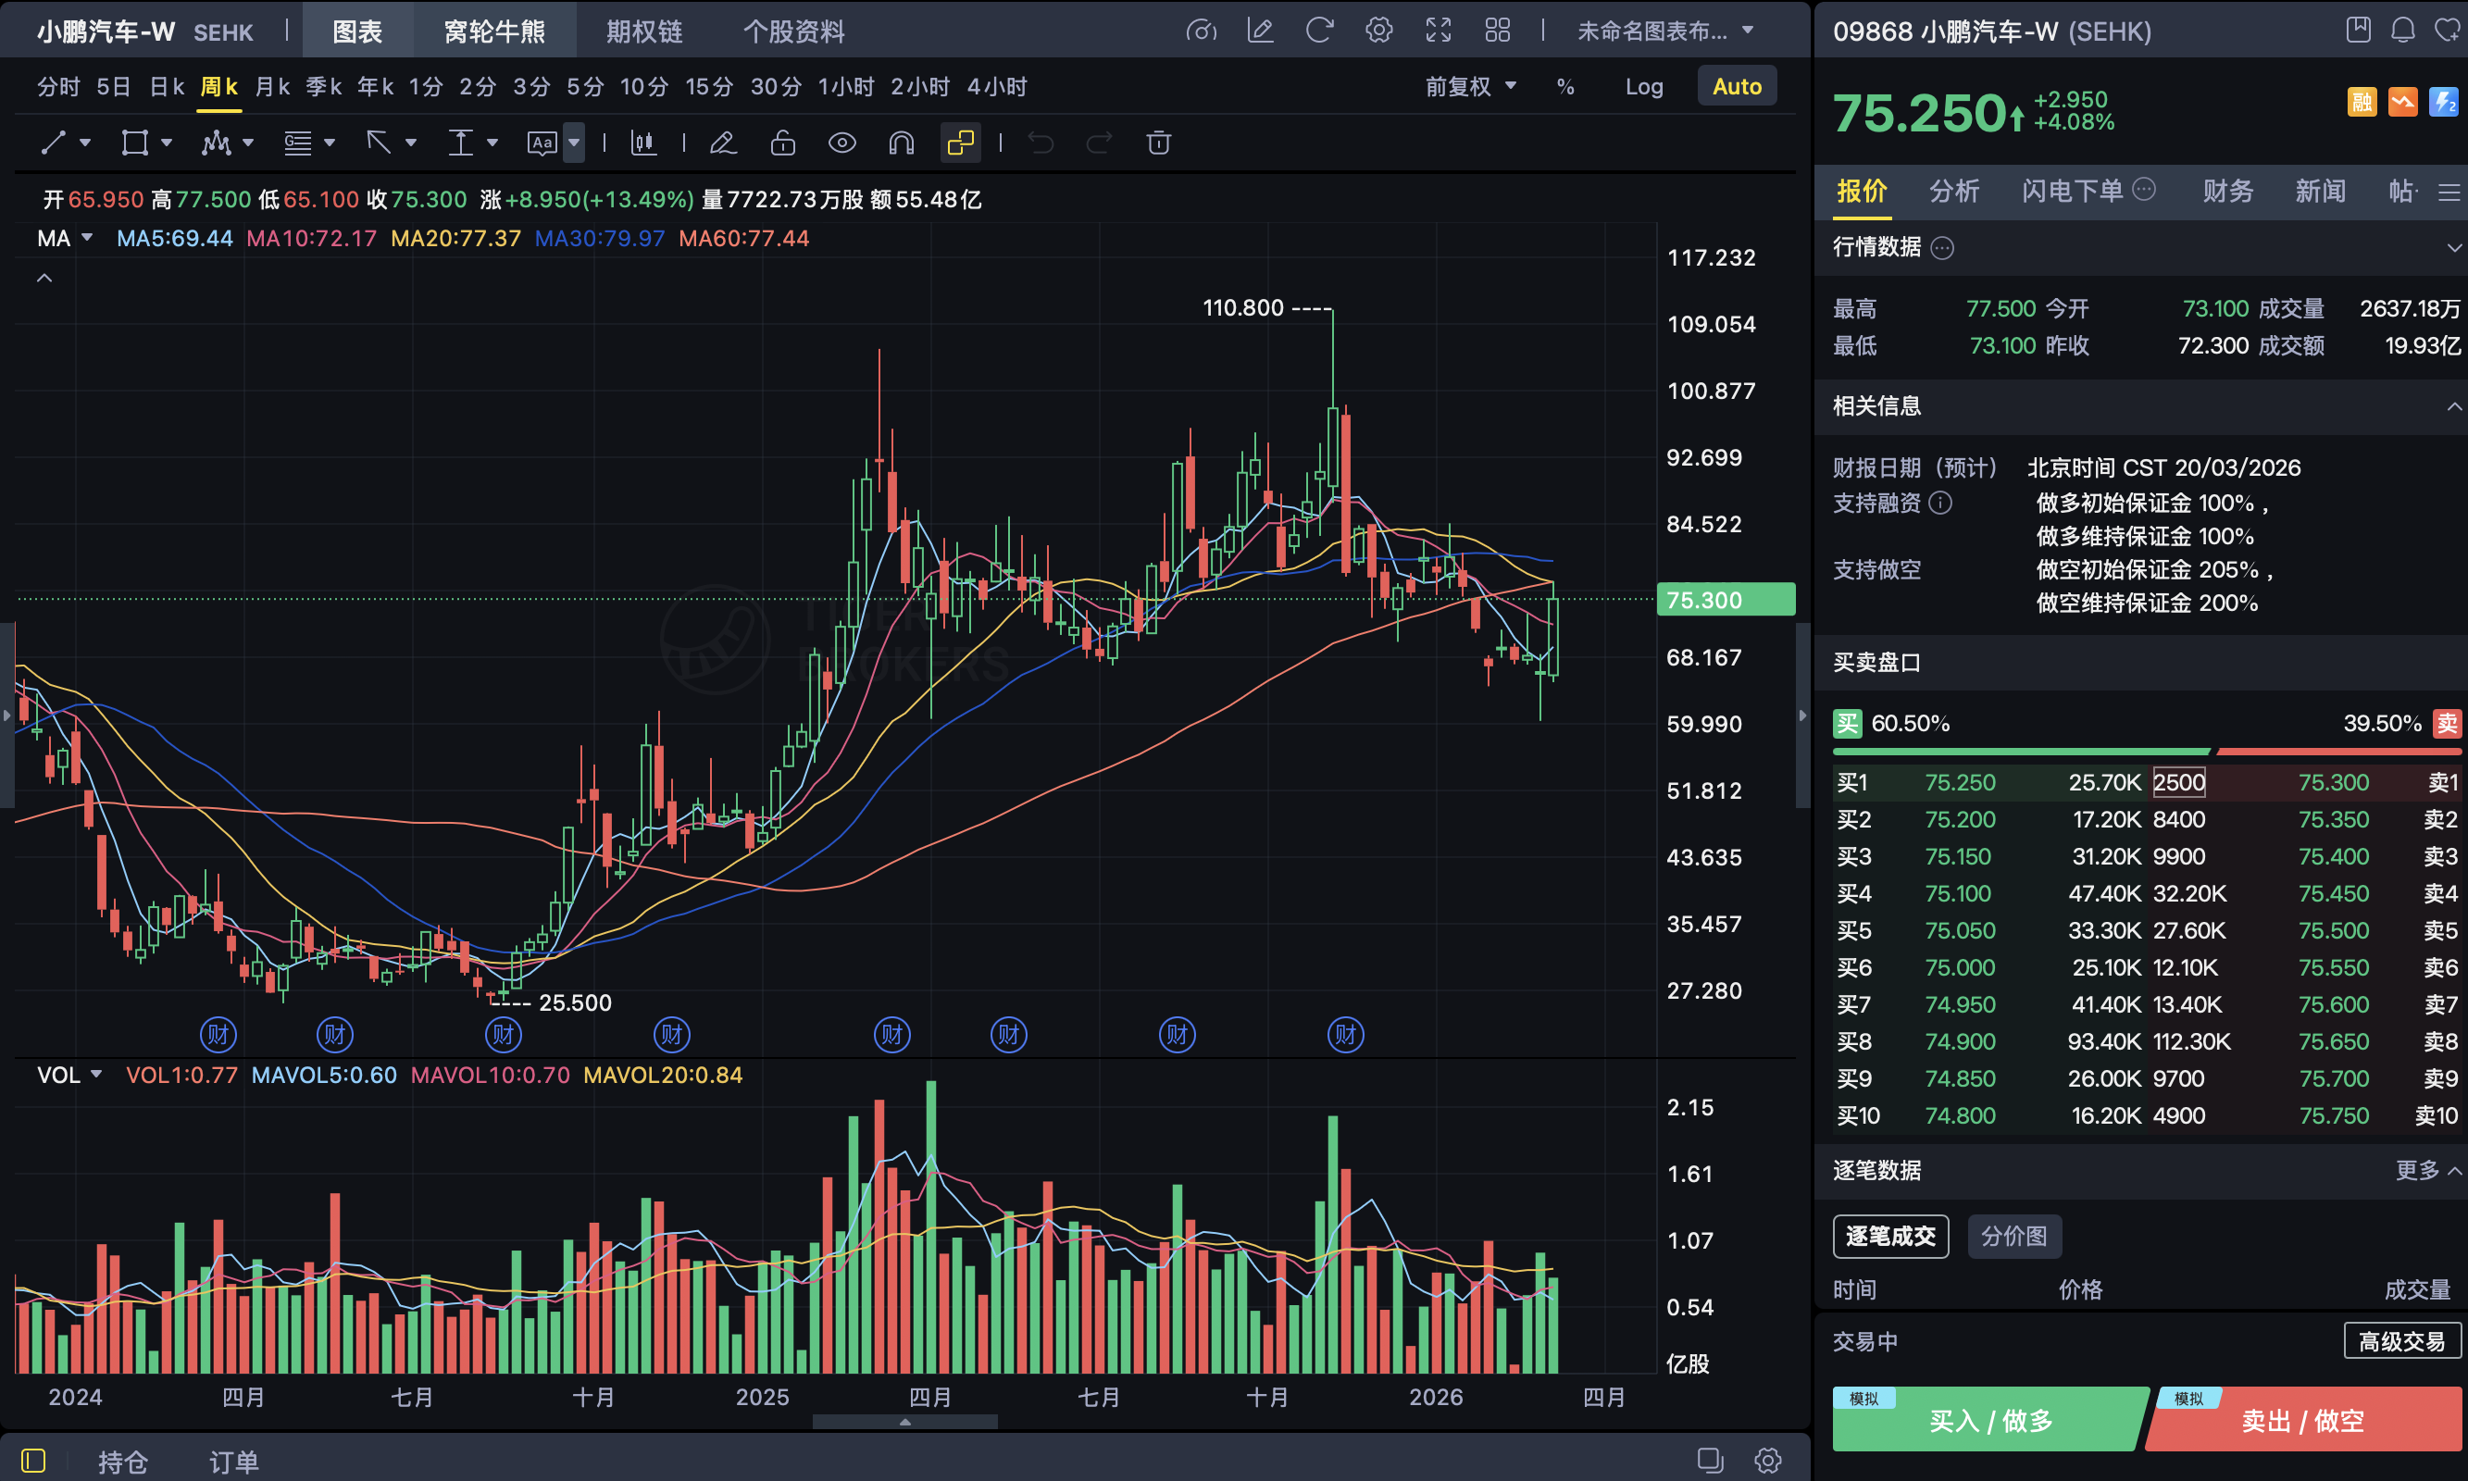
Task: Select the rectangle shape drawing tool
Action: click(135, 143)
